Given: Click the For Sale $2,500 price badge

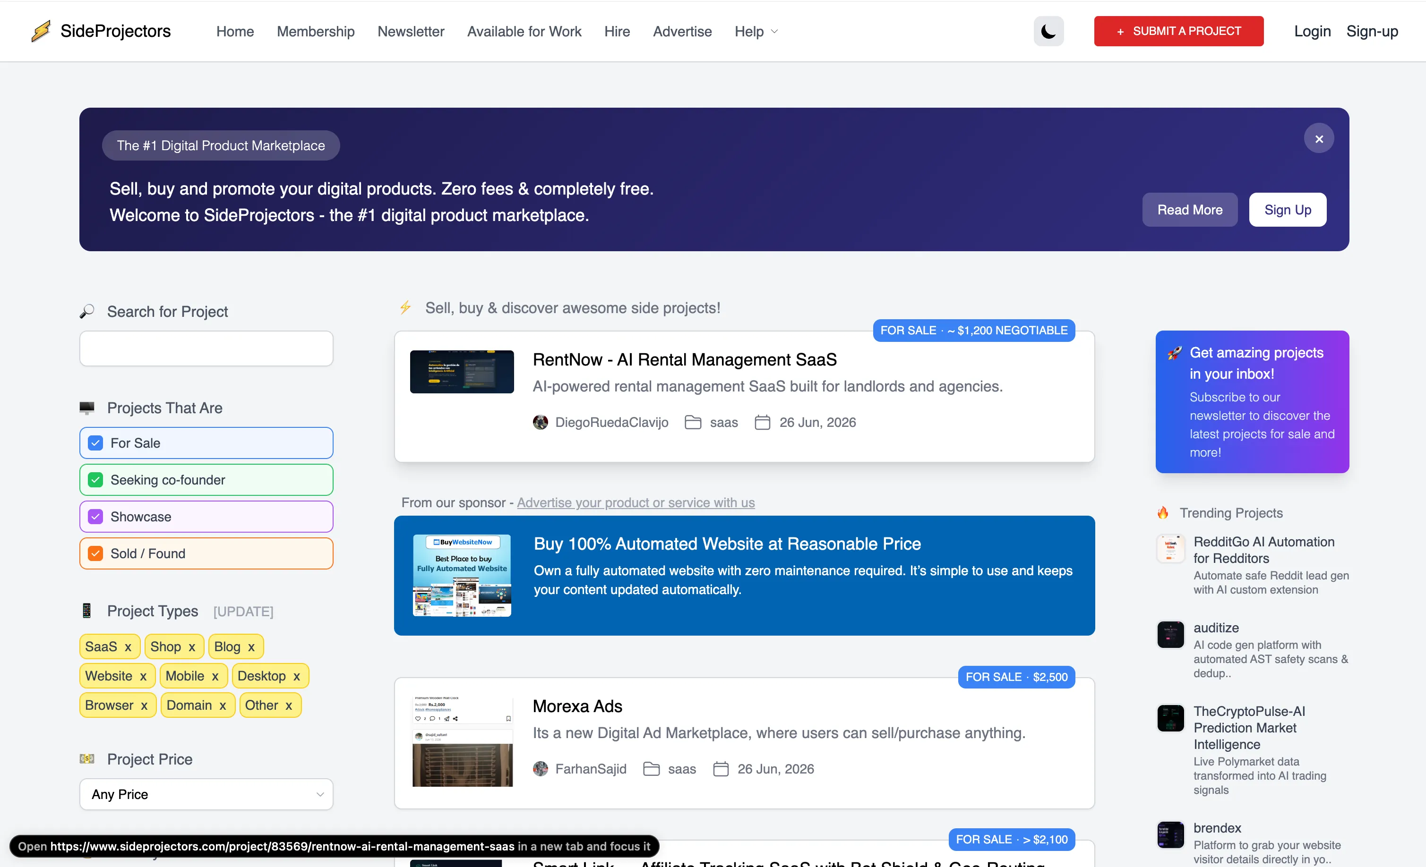Looking at the screenshot, I should (x=1016, y=677).
